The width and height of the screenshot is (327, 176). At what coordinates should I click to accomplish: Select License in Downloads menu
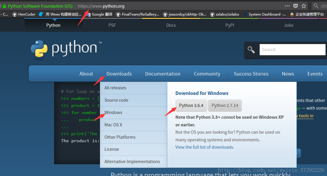pyautogui.click(x=134, y=149)
